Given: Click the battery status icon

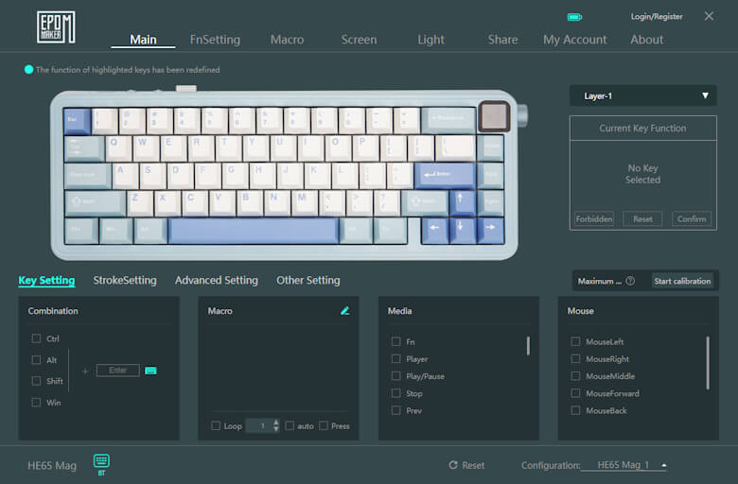Looking at the screenshot, I should (x=574, y=17).
